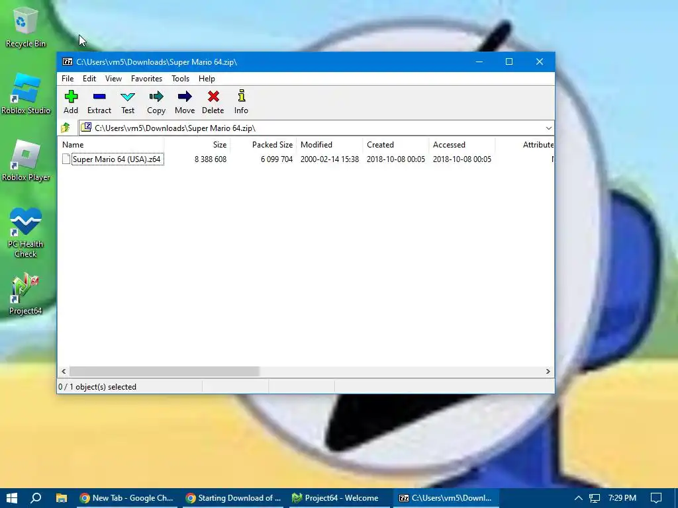Click the horizontal scrollbar left arrow

point(64,371)
